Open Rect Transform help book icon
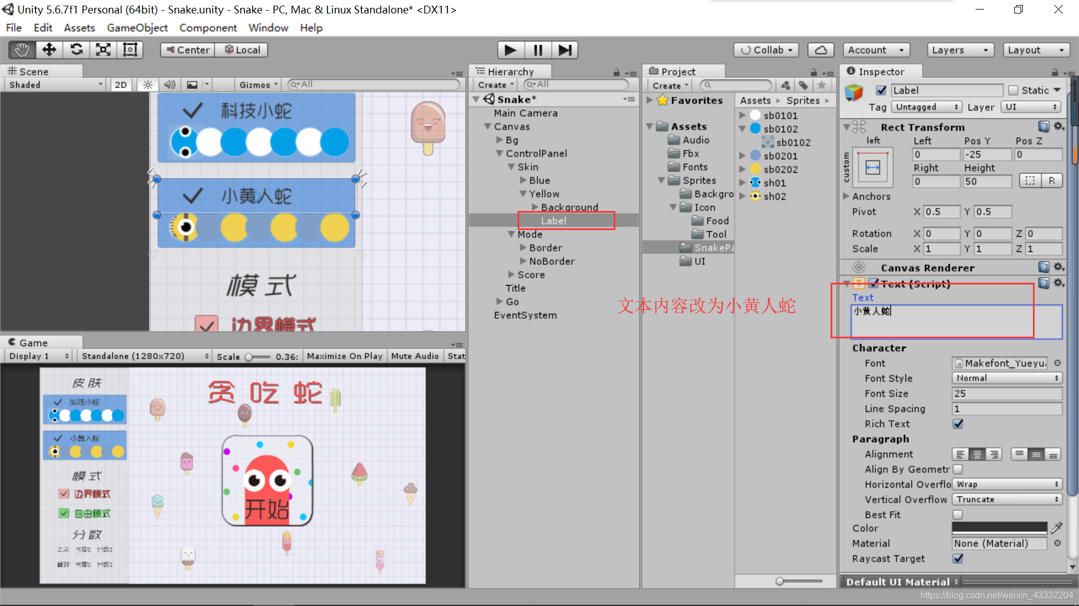 click(x=1044, y=127)
